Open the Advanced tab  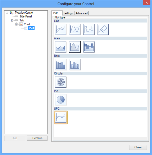point(82,13)
